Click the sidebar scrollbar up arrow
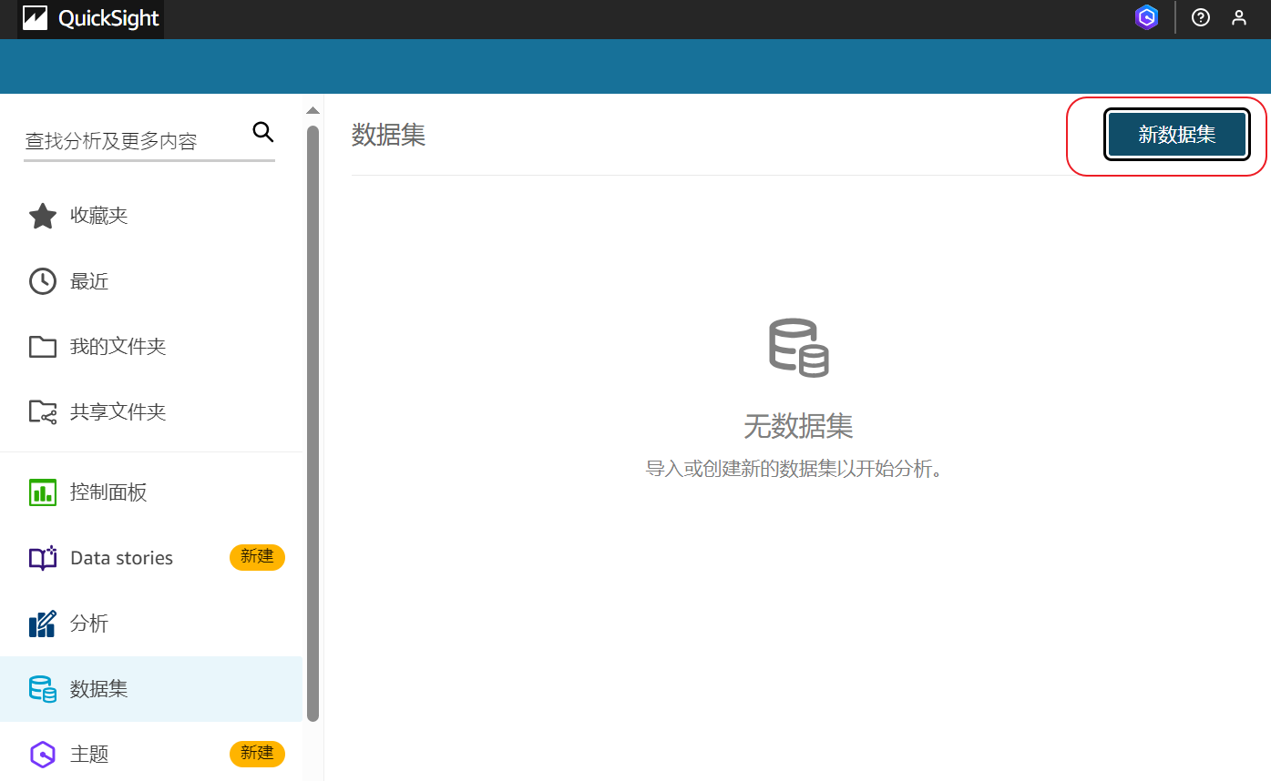Screen dimensions: 1271x781 coord(313,110)
